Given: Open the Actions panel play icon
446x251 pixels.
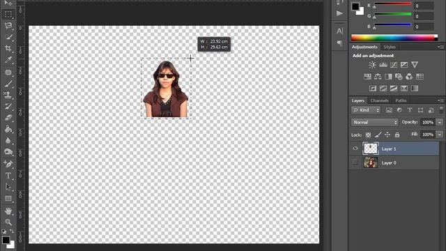Looking at the screenshot, I should pos(339,13).
